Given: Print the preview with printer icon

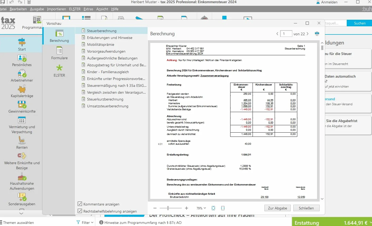Looking at the screenshot, I should click(x=317, y=34).
